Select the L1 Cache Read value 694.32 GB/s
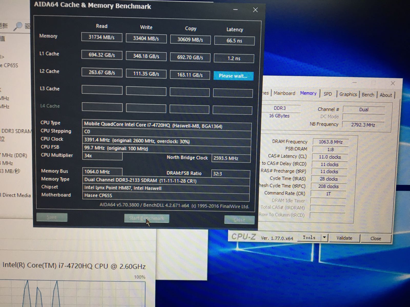The image size is (410, 307). tap(102, 55)
